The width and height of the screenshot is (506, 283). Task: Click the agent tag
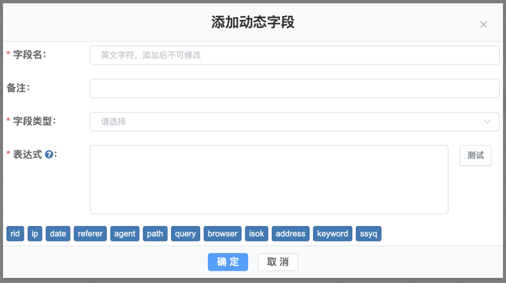tap(124, 234)
